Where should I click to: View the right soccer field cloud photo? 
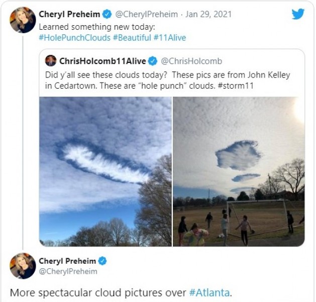point(239,172)
